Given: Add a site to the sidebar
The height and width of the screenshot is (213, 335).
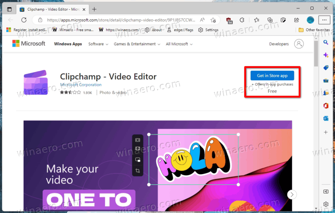Looking at the screenshot, I should pos(326,132).
